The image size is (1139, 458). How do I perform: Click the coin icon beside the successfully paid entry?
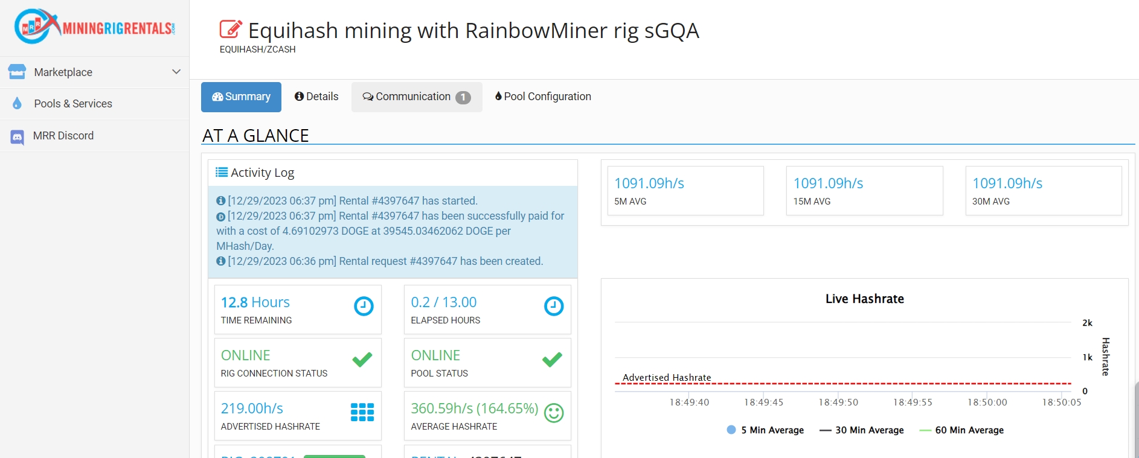point(221,217)
